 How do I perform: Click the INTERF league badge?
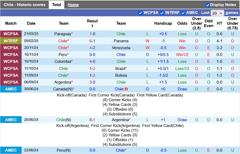pos(11,41)
